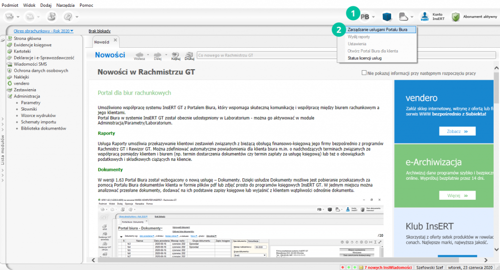Click the Wstecz navigation icon
Screen dimensions: 500x270
pyautogui.click(x=139, y=55)
